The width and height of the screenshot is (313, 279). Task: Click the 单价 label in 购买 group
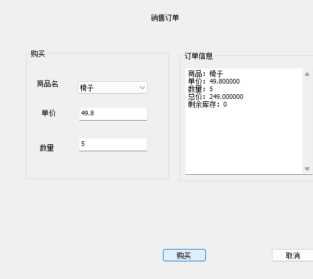48,113
